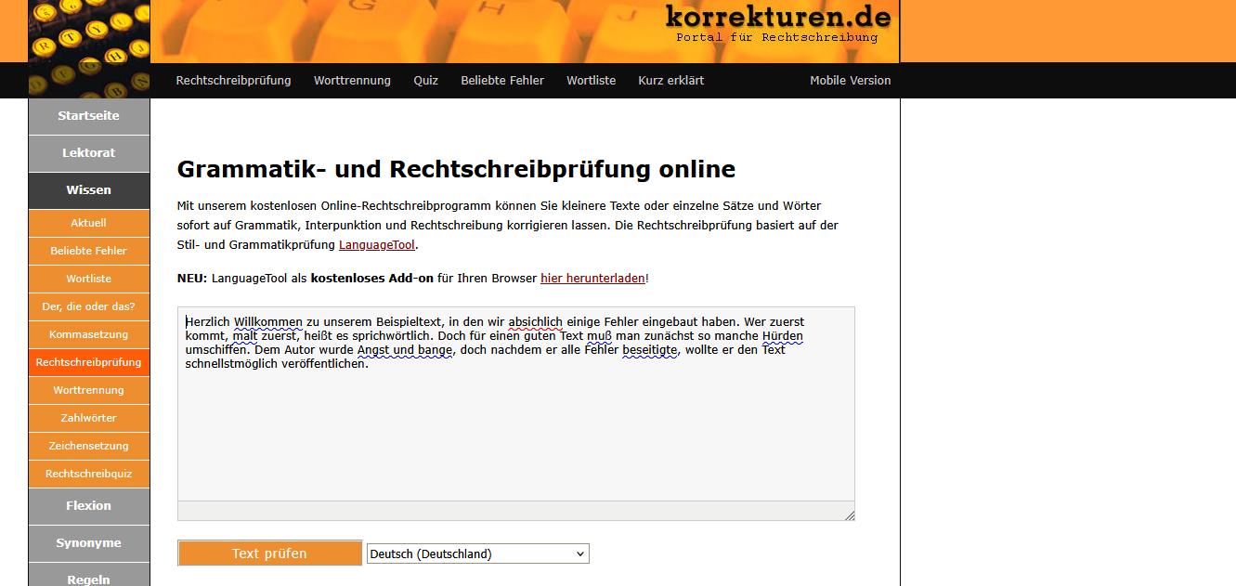
Task: Open Rechtschreibprüfung in top navigation
Action: tap(233, 81)
